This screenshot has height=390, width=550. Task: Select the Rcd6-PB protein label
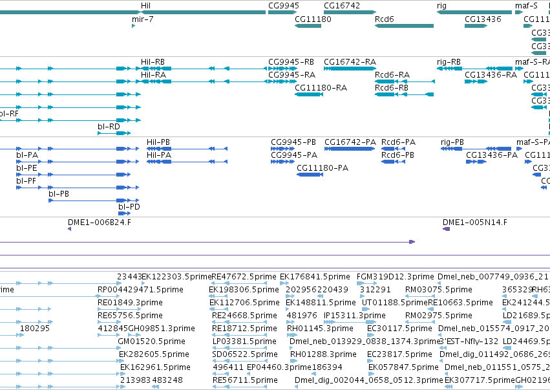397,155
